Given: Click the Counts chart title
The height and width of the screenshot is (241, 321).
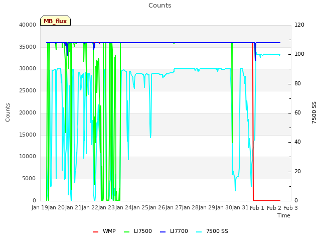Looking at the screenshot, I should click(160, 6).
